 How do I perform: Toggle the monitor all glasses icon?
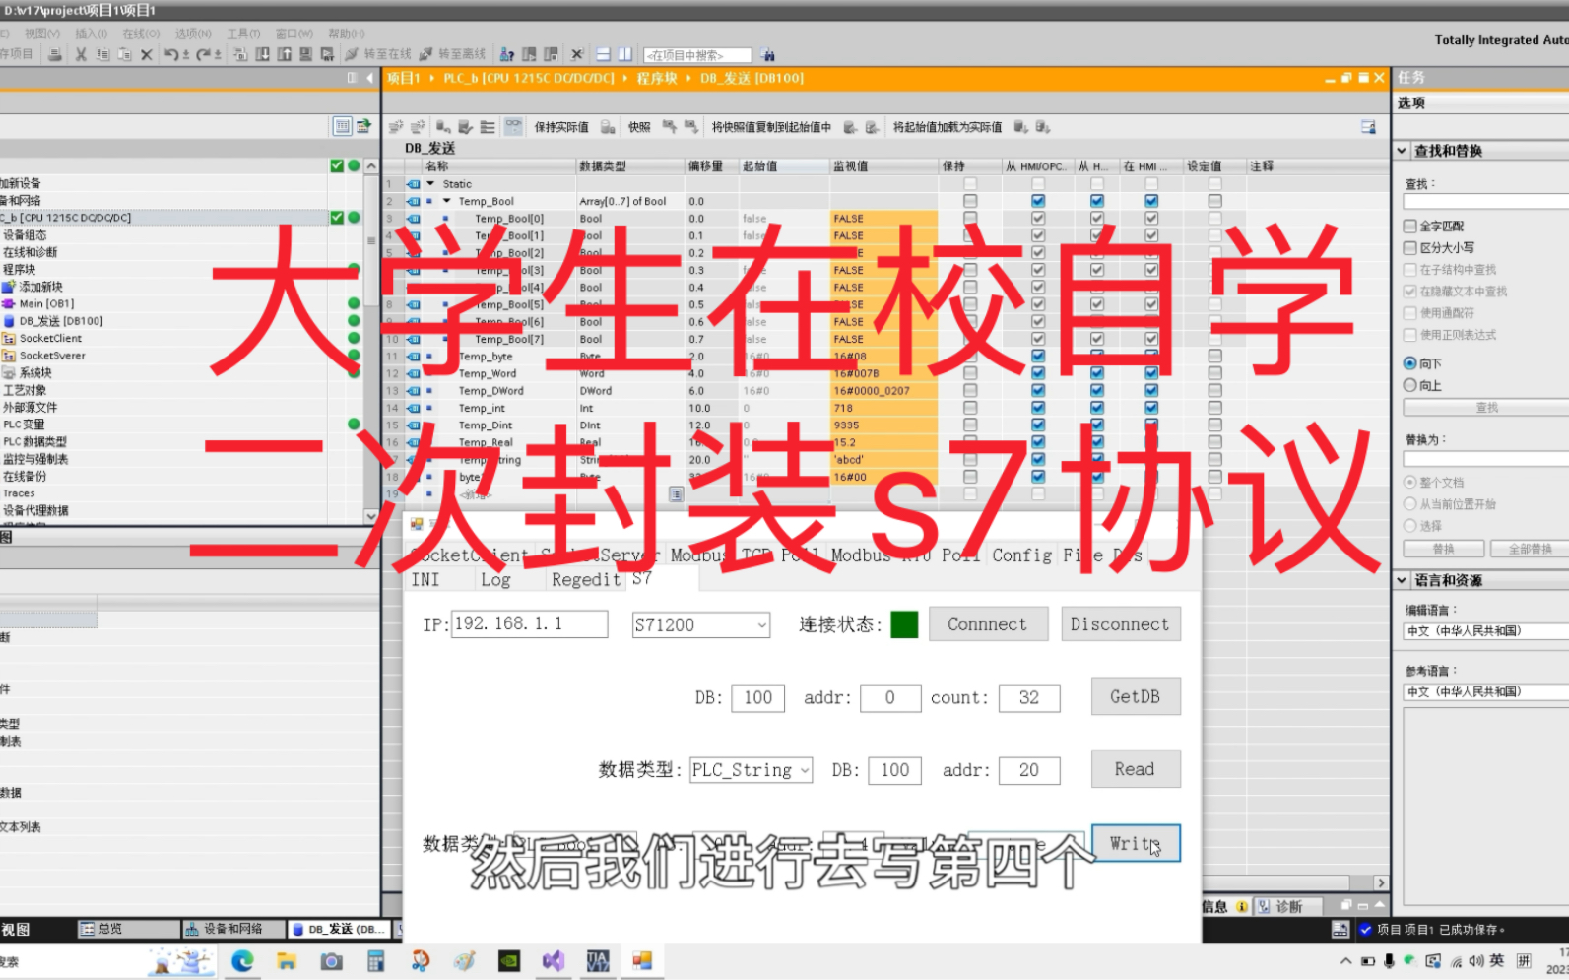click(x=513, y=126)
